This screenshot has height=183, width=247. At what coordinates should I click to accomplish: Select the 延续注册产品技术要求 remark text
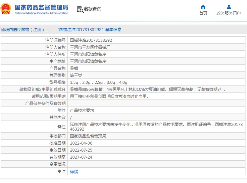click(156, 127)
